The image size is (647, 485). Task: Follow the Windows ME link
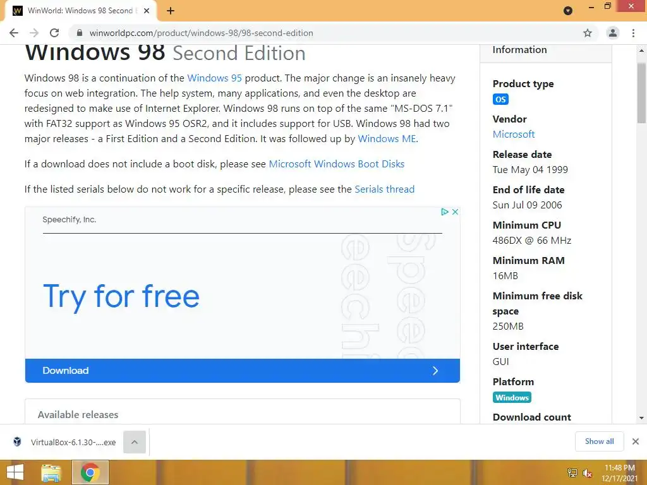click(387, 138)
